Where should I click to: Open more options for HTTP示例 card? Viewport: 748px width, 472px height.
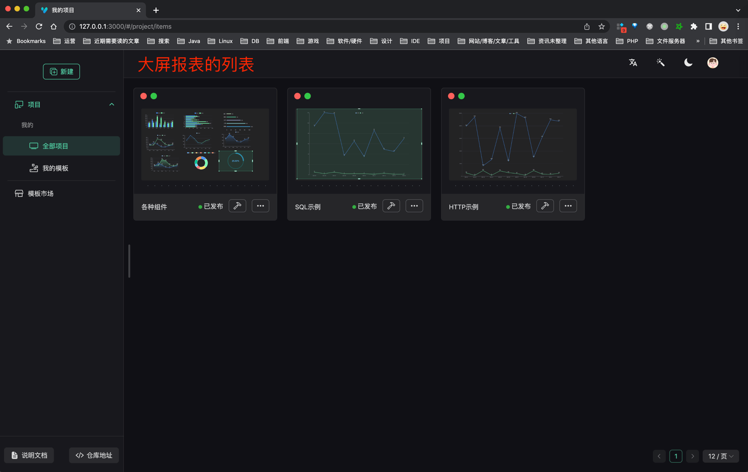tap(568, 206)
